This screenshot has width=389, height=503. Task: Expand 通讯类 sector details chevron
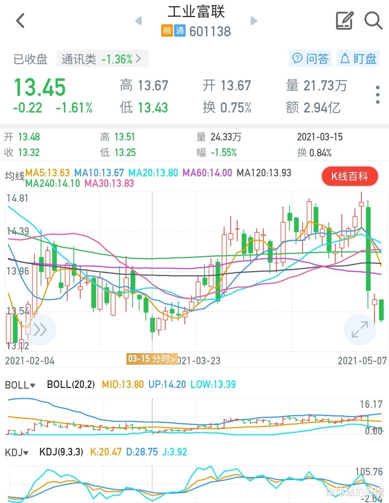(138, 58)
